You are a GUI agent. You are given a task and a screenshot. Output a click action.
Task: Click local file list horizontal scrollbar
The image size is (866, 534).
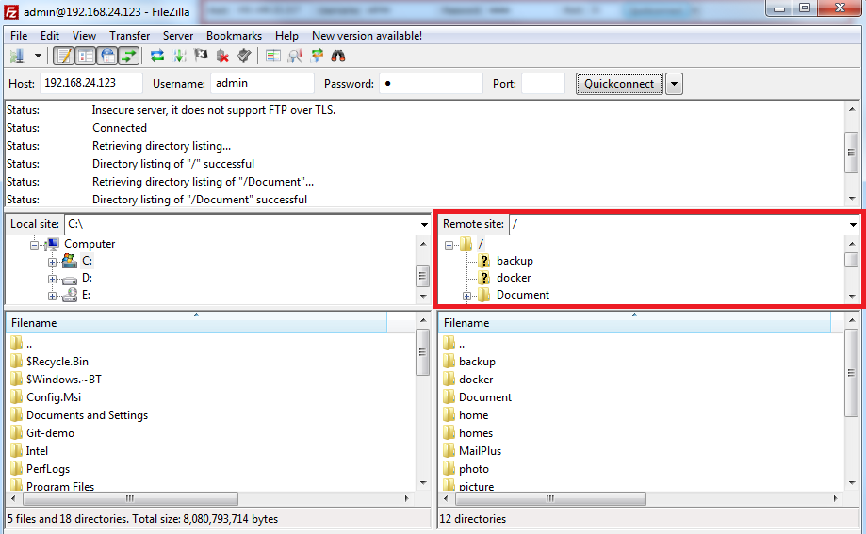click(130, 498)
